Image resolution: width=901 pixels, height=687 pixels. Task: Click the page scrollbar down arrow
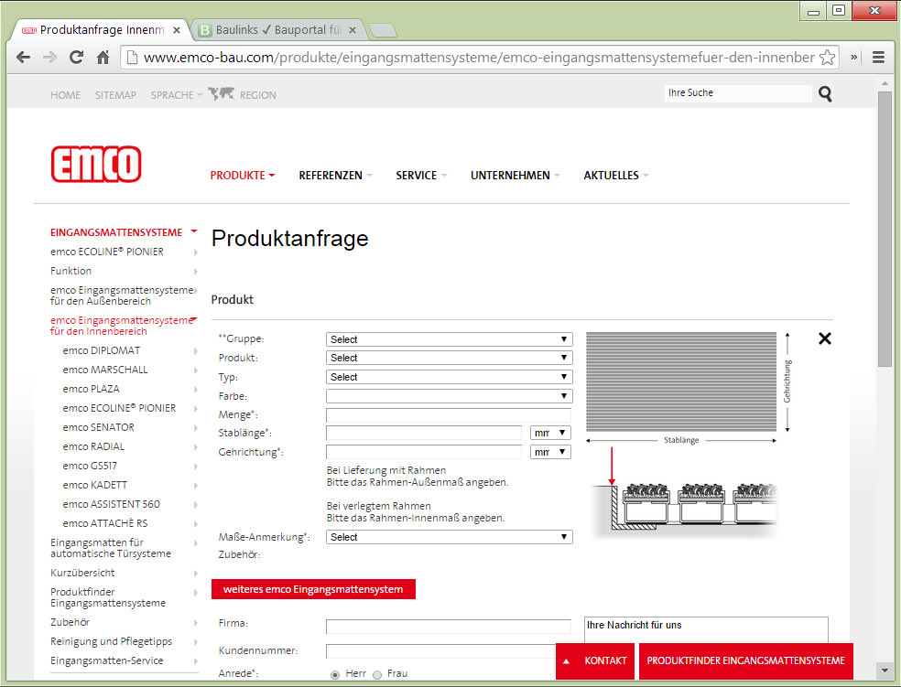[885, 671]
